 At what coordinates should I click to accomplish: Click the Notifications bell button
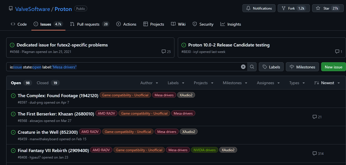tap(259, 8)
